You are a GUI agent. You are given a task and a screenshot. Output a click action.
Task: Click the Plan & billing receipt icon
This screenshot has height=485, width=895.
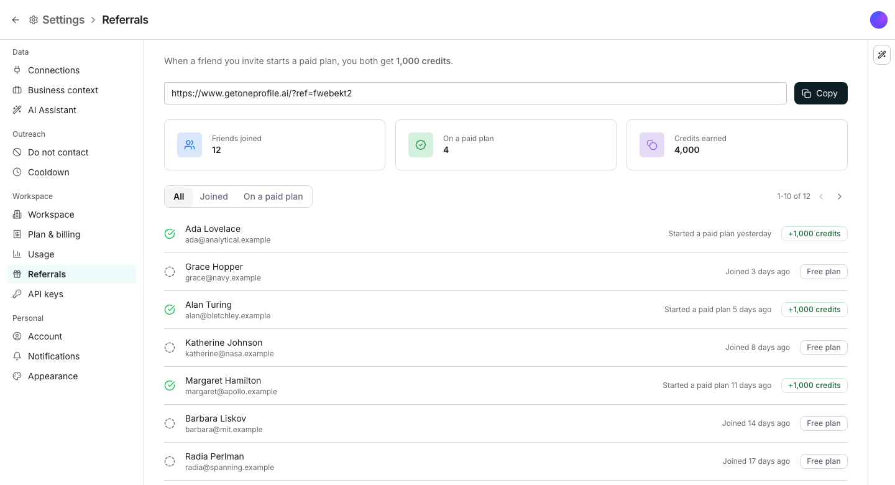click(x=17, y=234)
